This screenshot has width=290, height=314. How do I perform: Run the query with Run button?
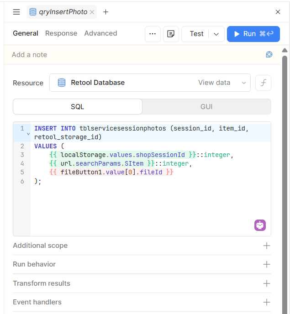click(253, 34)
